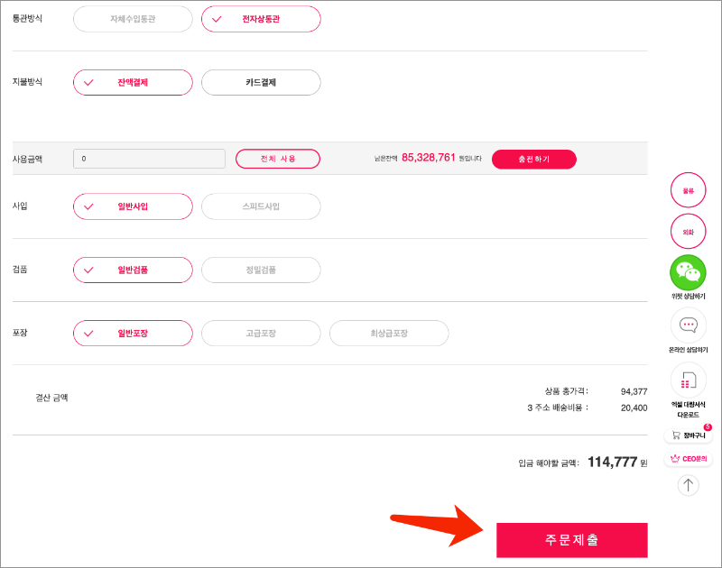Click the 물류 circle icon
This screenshot has height=568, width=722.
pos(688,190)
